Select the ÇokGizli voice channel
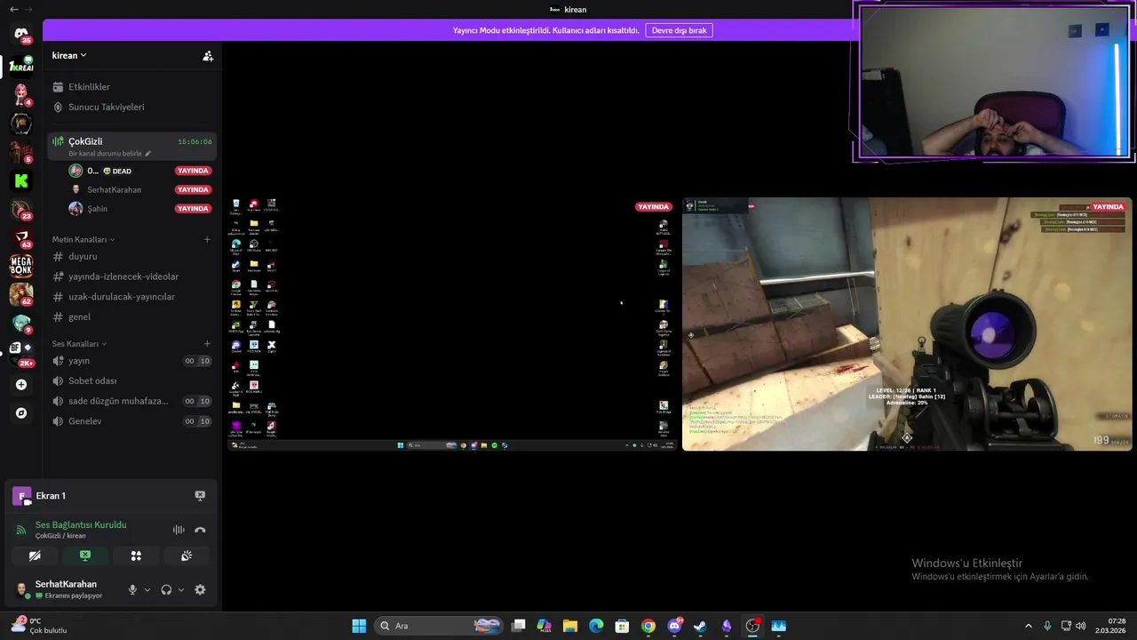Viewport: 1137px width, 640px height. point(131,146)
